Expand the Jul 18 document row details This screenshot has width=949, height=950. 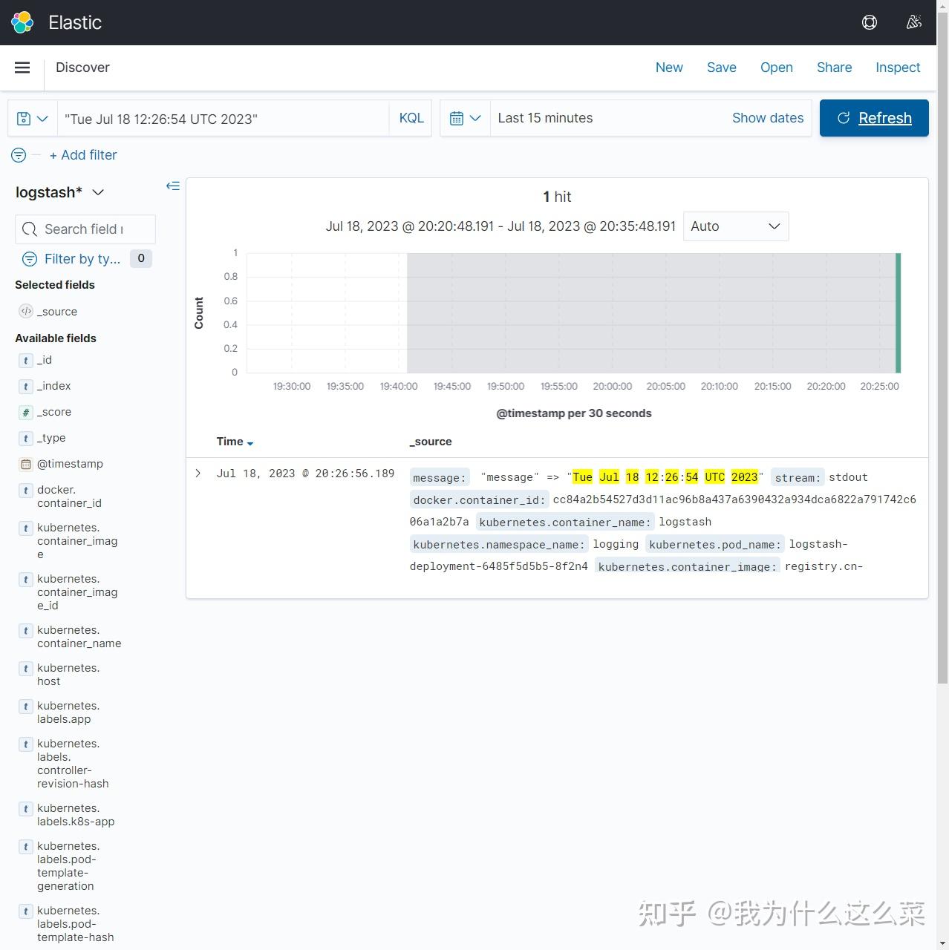[198, 473]
